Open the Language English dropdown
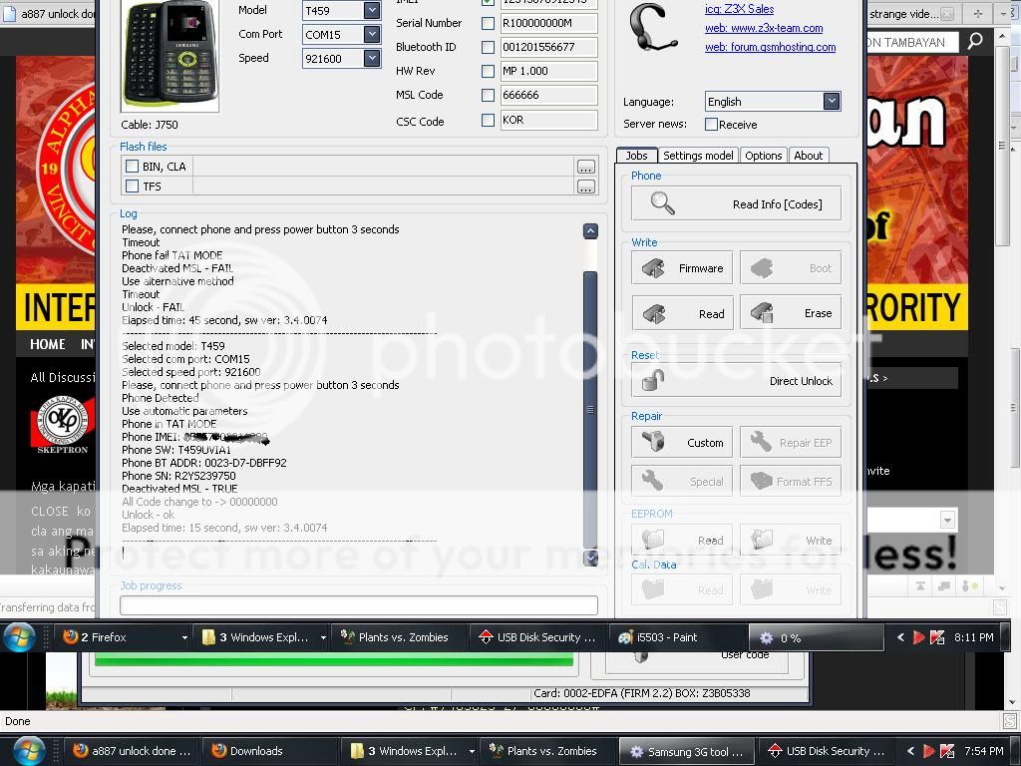Viewport: 1021px width, 766px height. point(832,101)
